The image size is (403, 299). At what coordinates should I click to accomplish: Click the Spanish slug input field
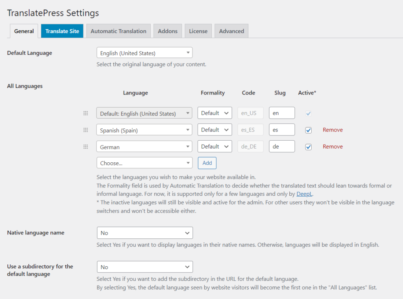click(x=282, y=130)
